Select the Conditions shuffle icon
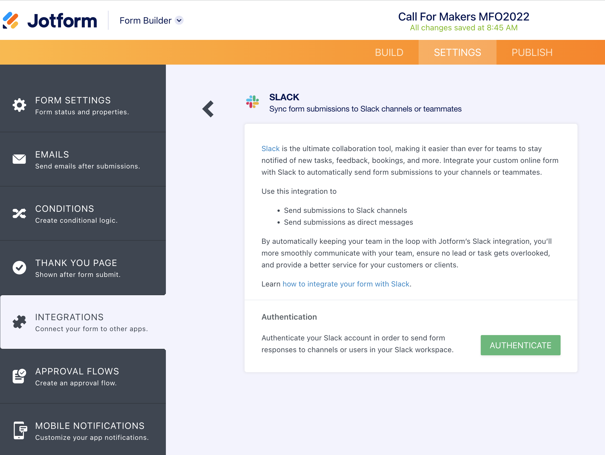Image resolution: width=605 pixels, height=455 pixels. tap(19, 213)
